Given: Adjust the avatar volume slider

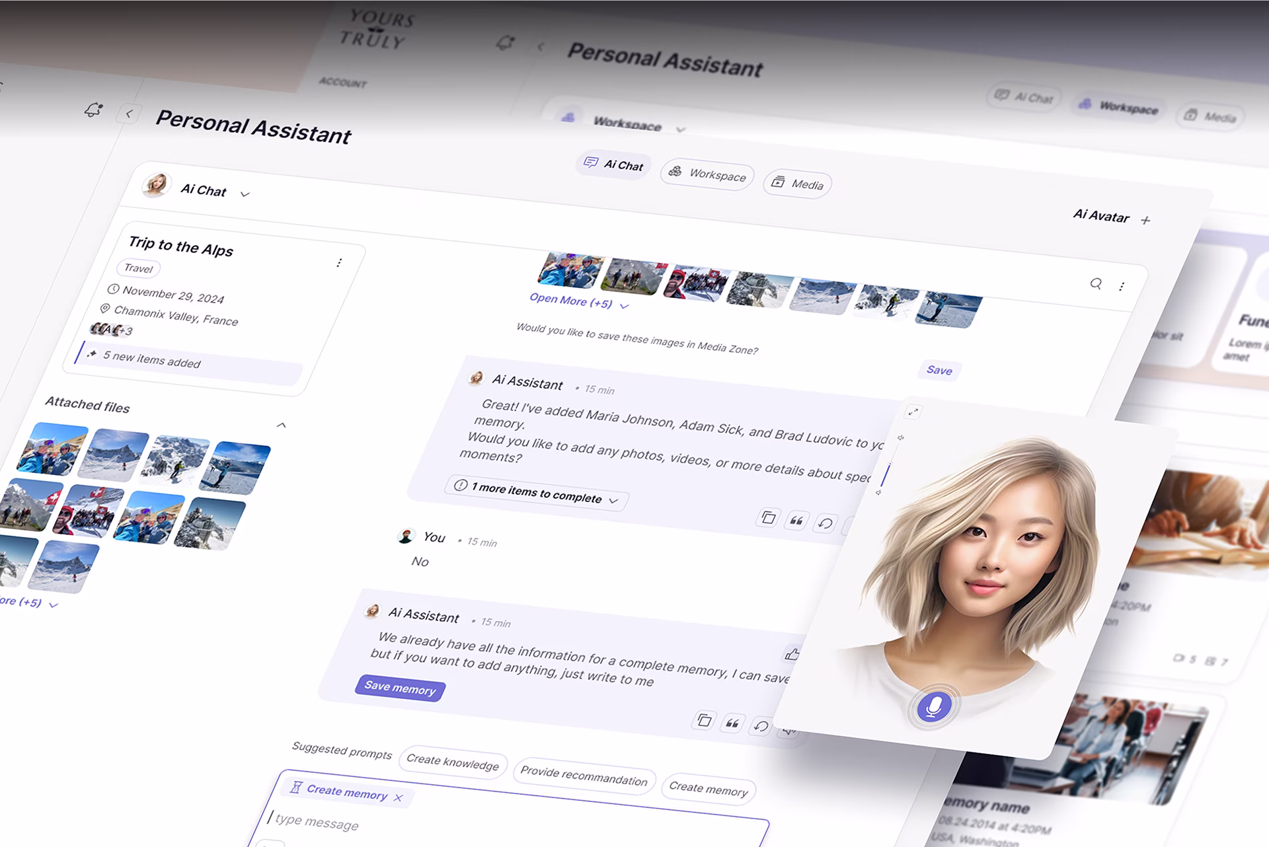Looking at the screenshot, I should coord(890,464).
